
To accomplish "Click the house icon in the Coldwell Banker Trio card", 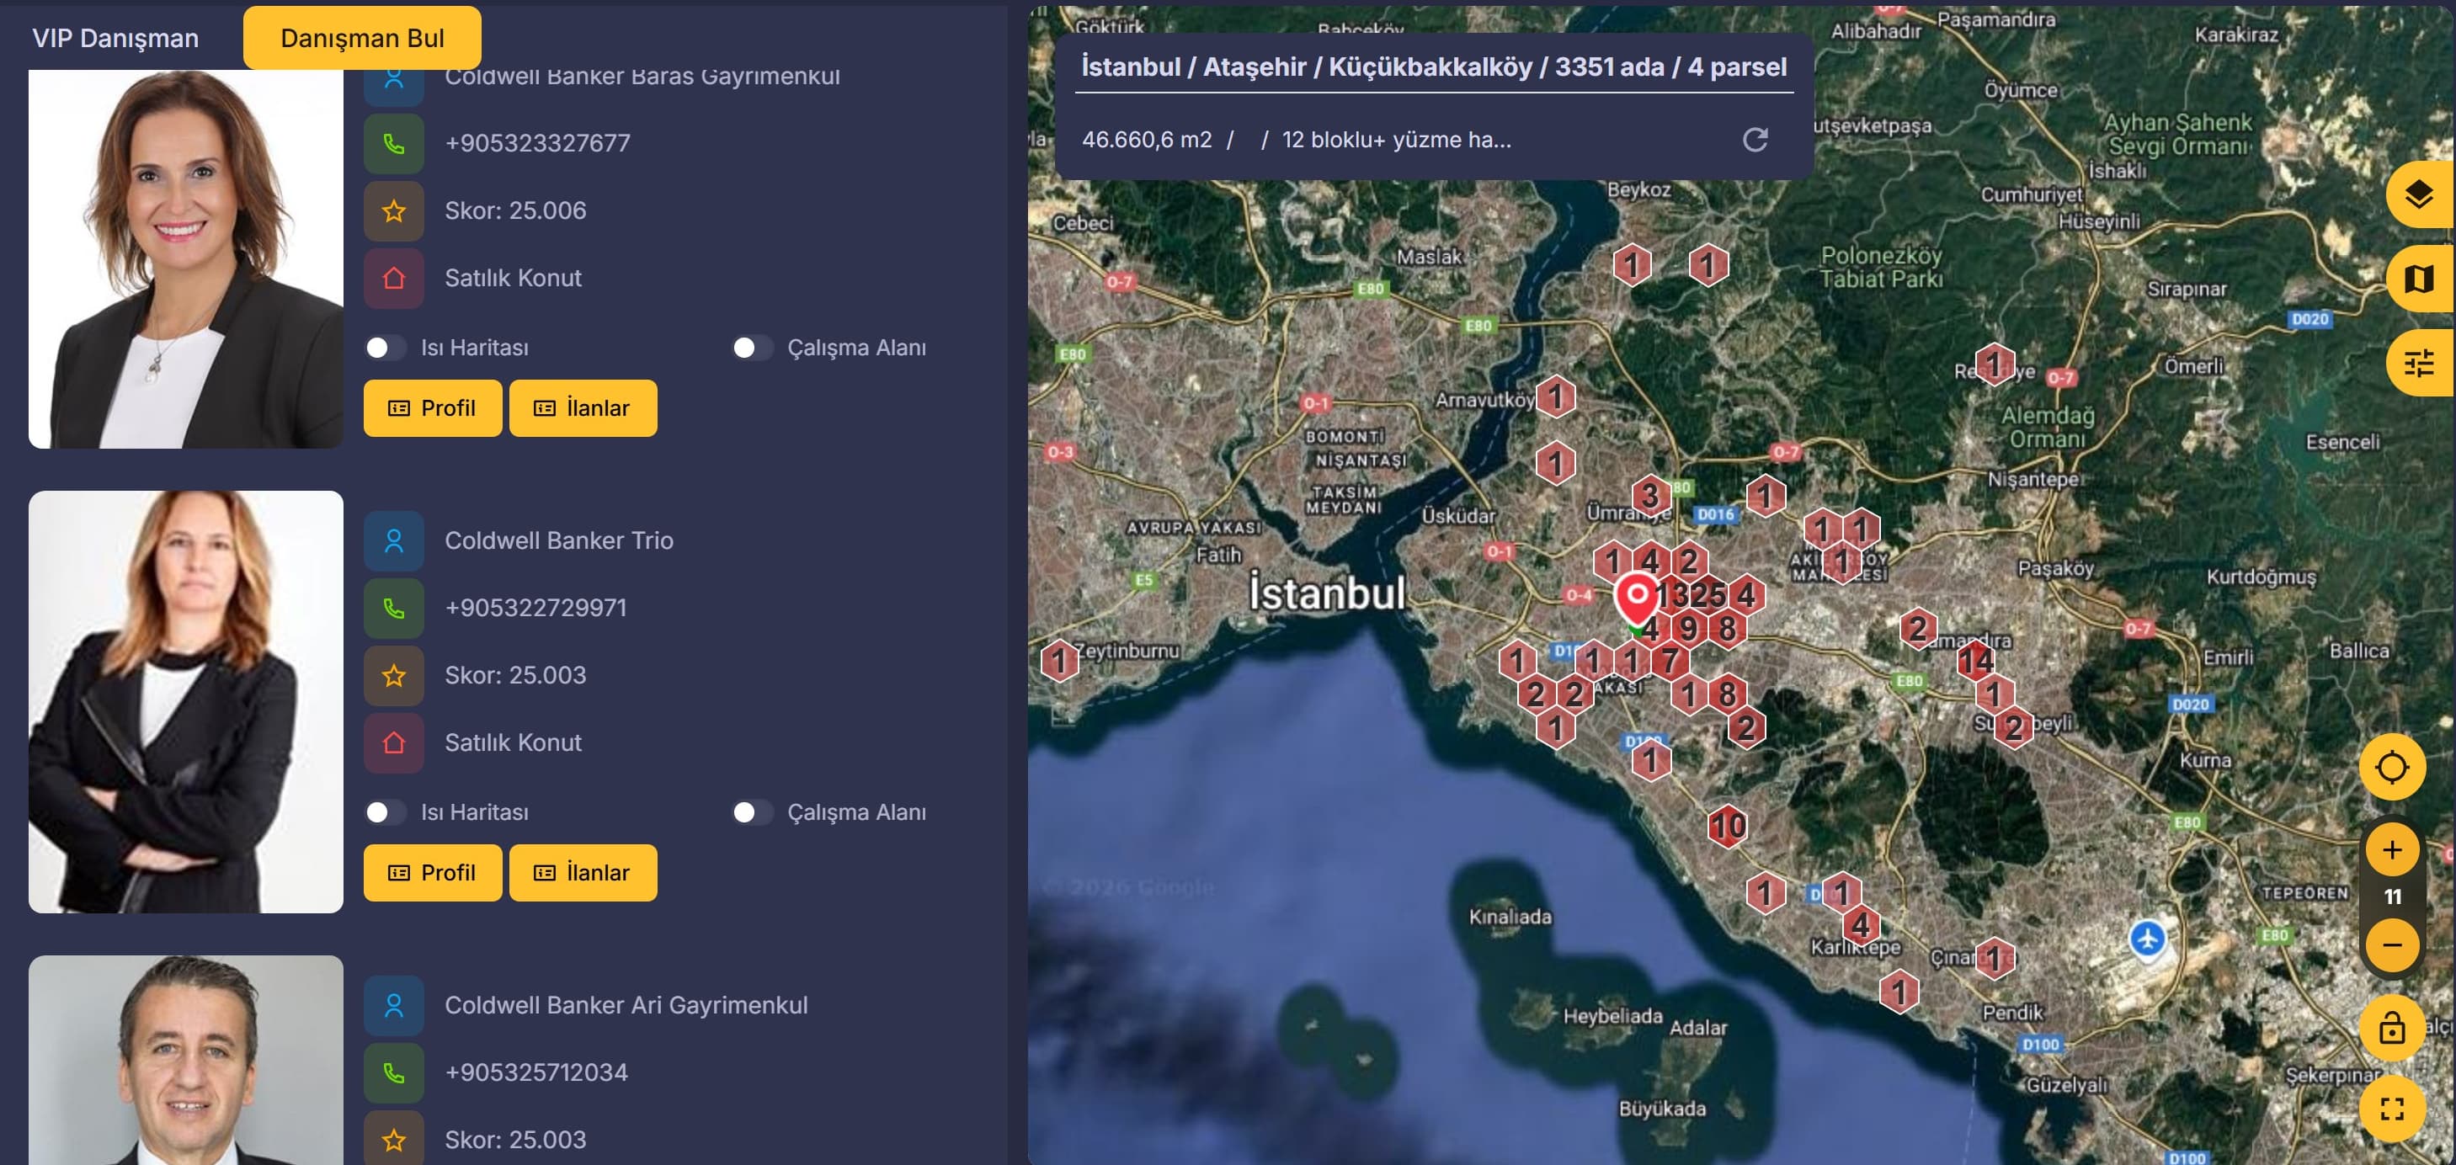I will click(x=394, y=742).
